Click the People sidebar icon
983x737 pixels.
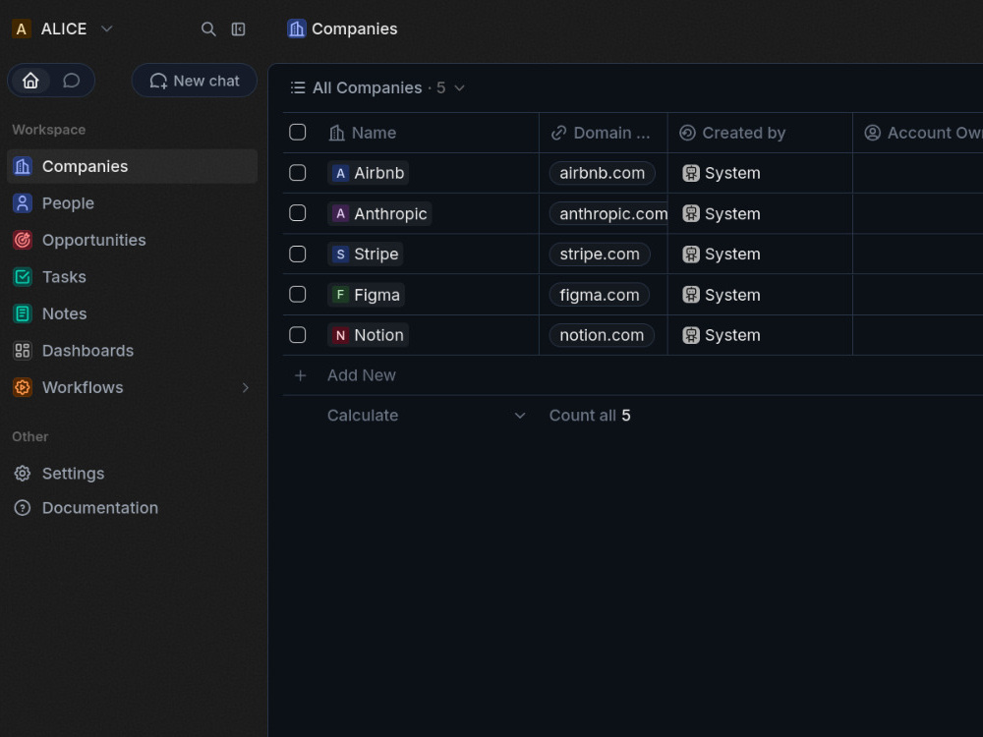[23, 203]
